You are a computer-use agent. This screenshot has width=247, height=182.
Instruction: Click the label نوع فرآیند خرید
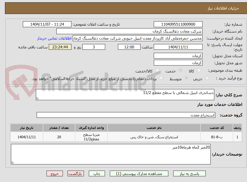(x=229, y=78)
